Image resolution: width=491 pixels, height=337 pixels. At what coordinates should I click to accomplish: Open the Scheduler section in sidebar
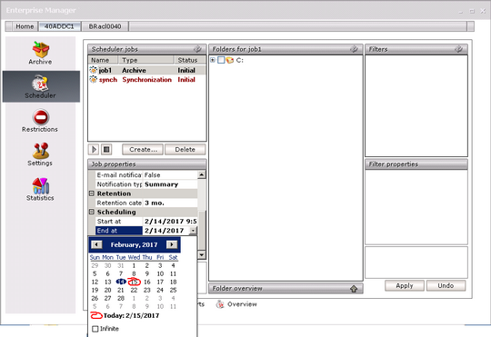41,86
